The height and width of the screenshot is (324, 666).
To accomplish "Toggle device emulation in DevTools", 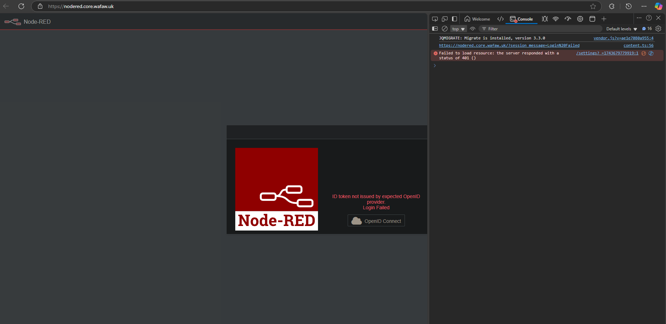I will pyautogui.click(x=445, y=19).
